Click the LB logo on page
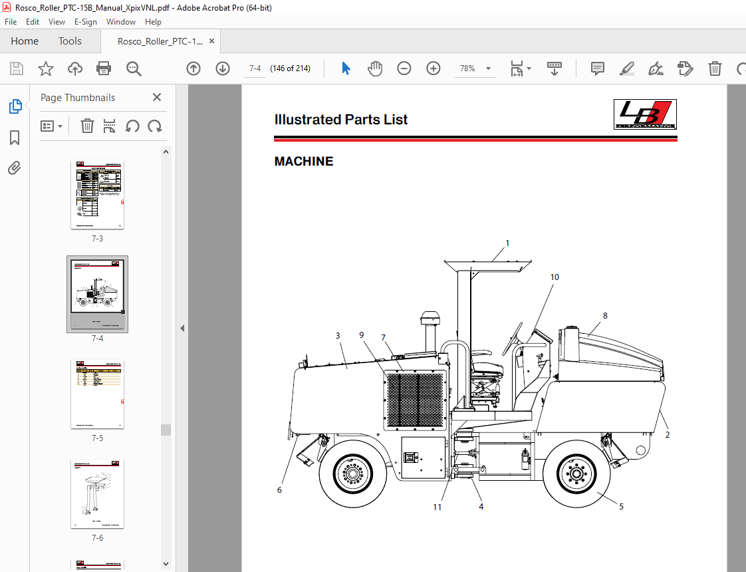This screenshot has height=572, width=746. [645, 114]
